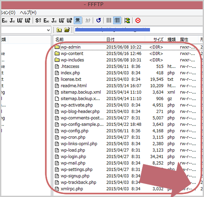Screen dimensions: 204x197
Task: Select UTF-8 BOM button in left encoding group
Action: point(28,21)
